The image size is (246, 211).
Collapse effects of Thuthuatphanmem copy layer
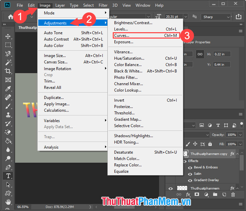coord(237,154)
